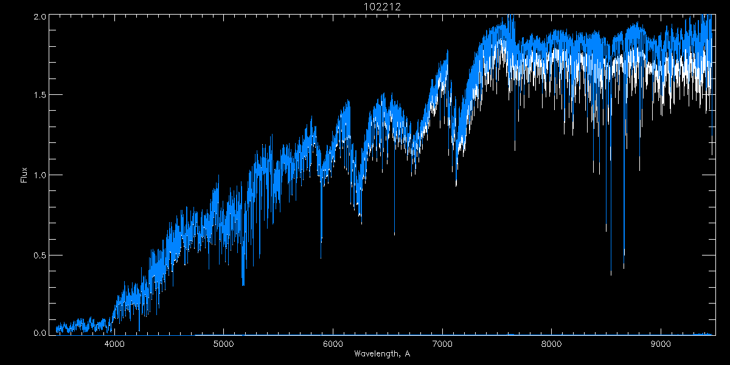Click the 9000 wavelength tick label

pyautogui.click(x=661, y=344)
